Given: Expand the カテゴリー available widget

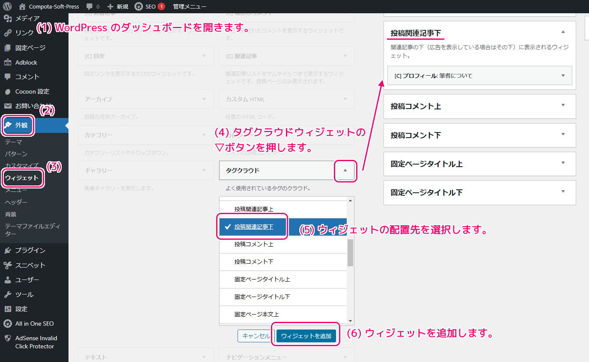Looking at the screenshot, I should 204,135.
